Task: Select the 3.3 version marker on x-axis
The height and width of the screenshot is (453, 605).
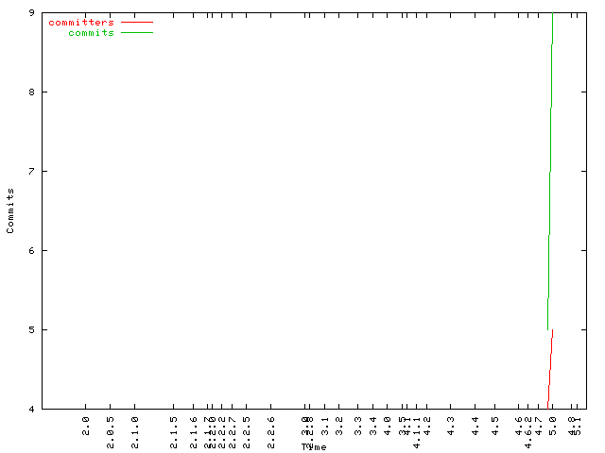Action: click(x=357, y=424)
